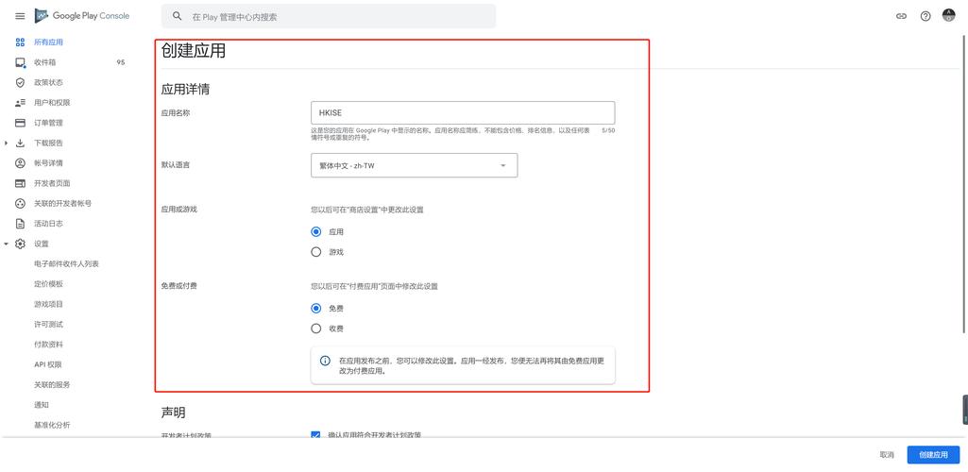Click the 取消 button
Viewport: 968px width, 472px height.
887,455
